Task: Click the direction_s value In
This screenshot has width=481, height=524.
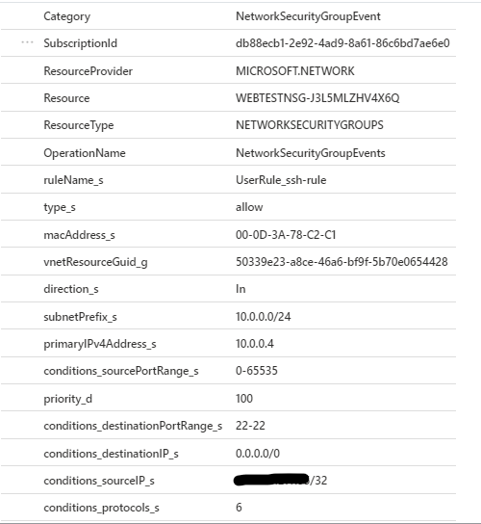Action: coord(240,289)
